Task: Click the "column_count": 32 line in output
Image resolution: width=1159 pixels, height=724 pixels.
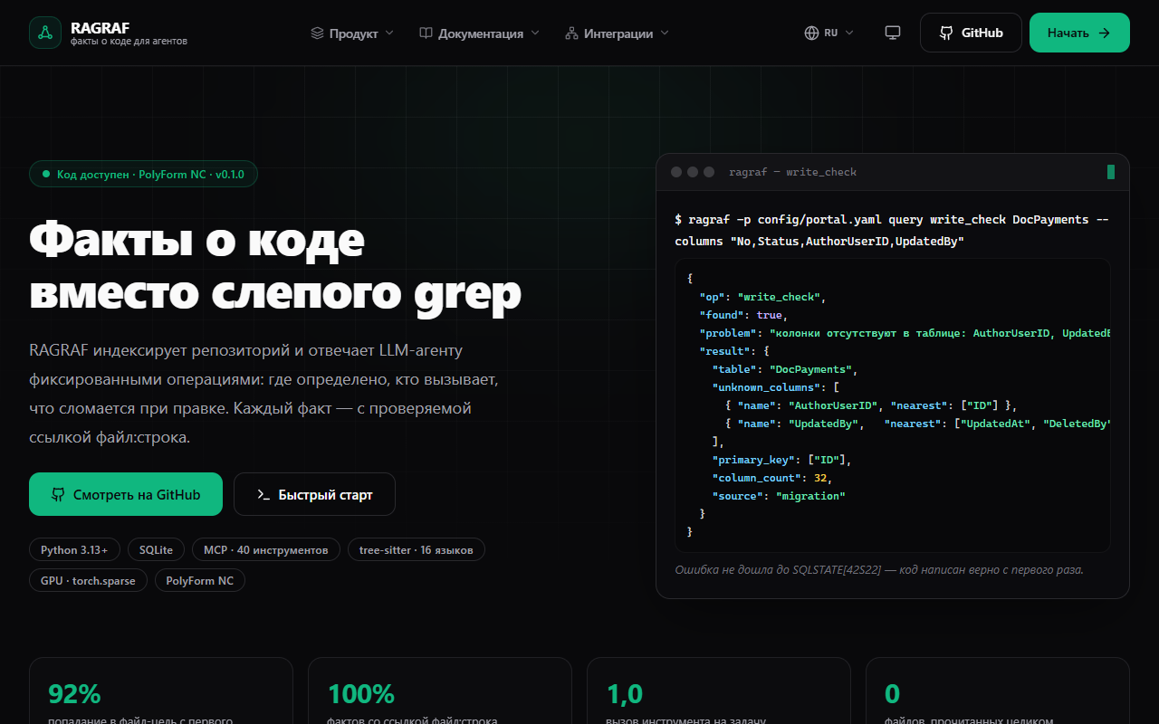Action: tap(772, 478)
